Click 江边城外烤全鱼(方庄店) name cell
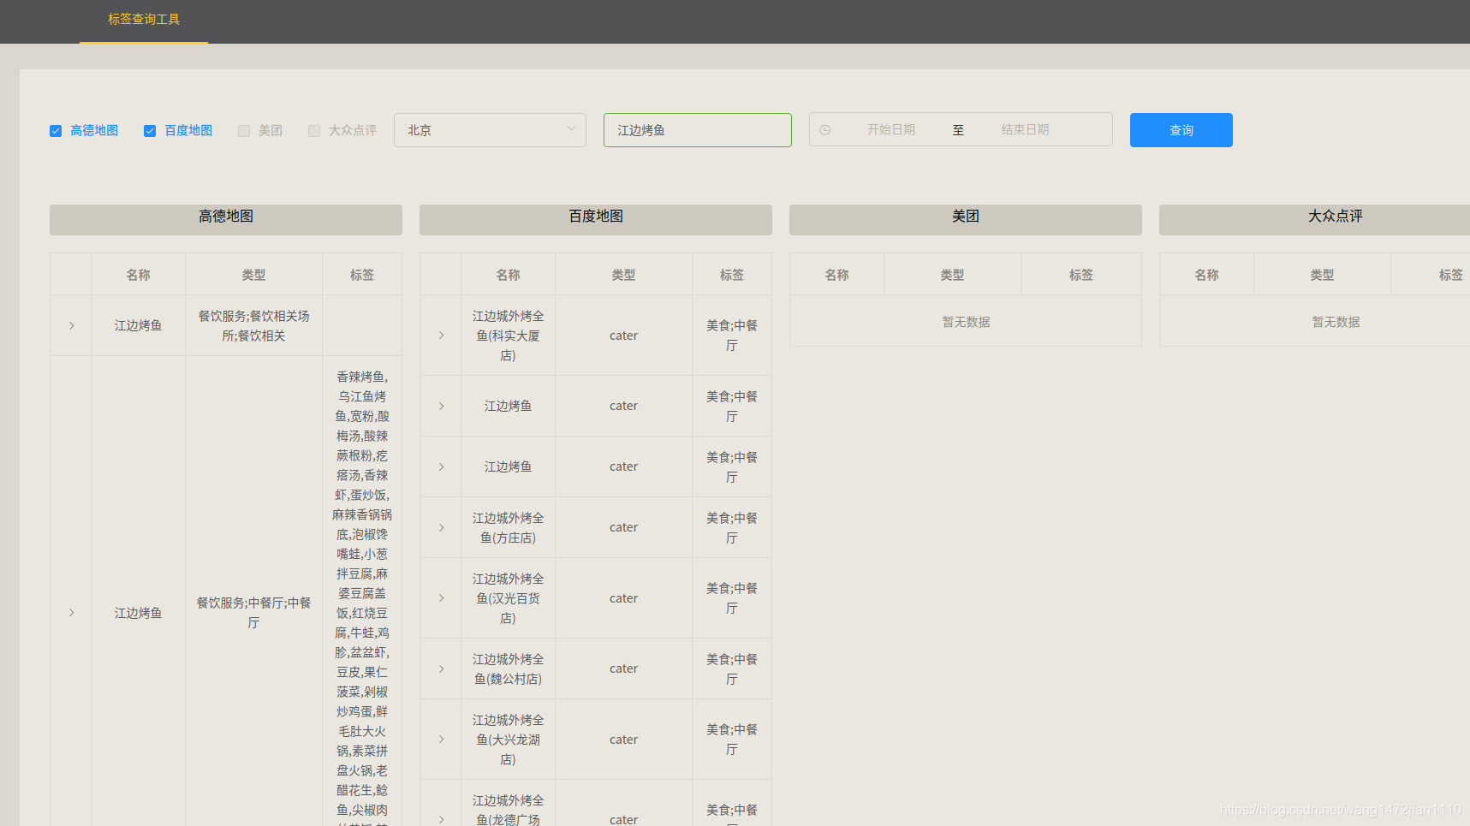Image resolution: width=1470 pixels, height=826 pixels. point(508,528)
